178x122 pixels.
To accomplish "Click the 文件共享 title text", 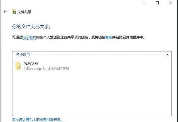I will [x=24, y=12].
